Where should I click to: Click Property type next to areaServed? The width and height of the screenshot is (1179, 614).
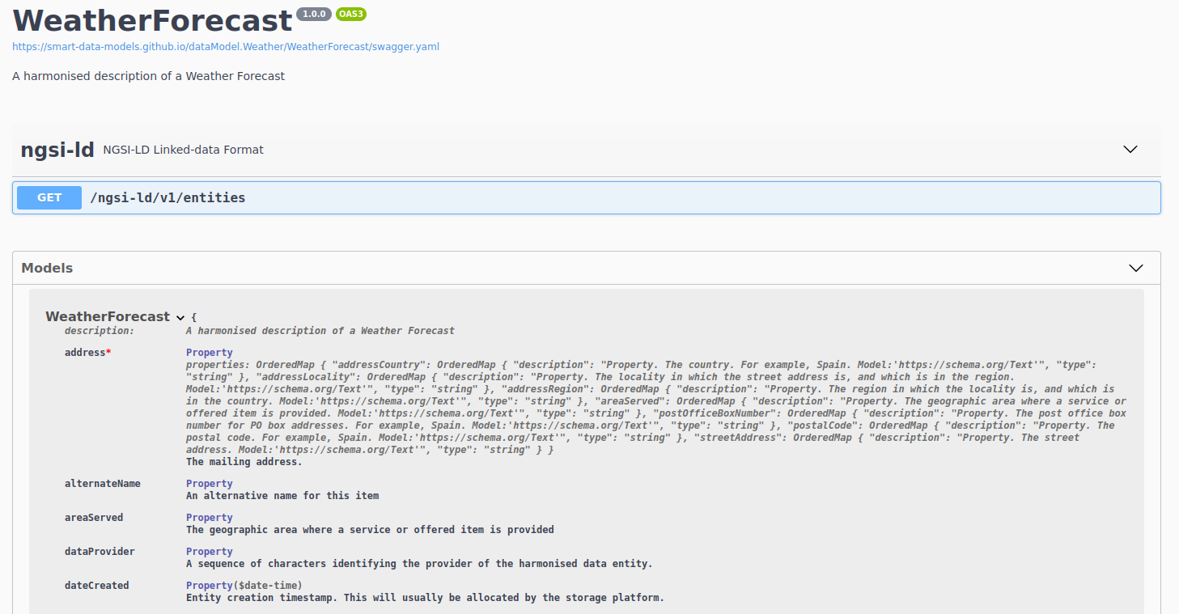click(x=209, y=518)
